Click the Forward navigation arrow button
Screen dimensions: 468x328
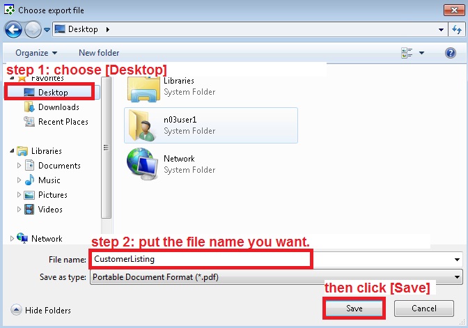(x=33, y=29)
